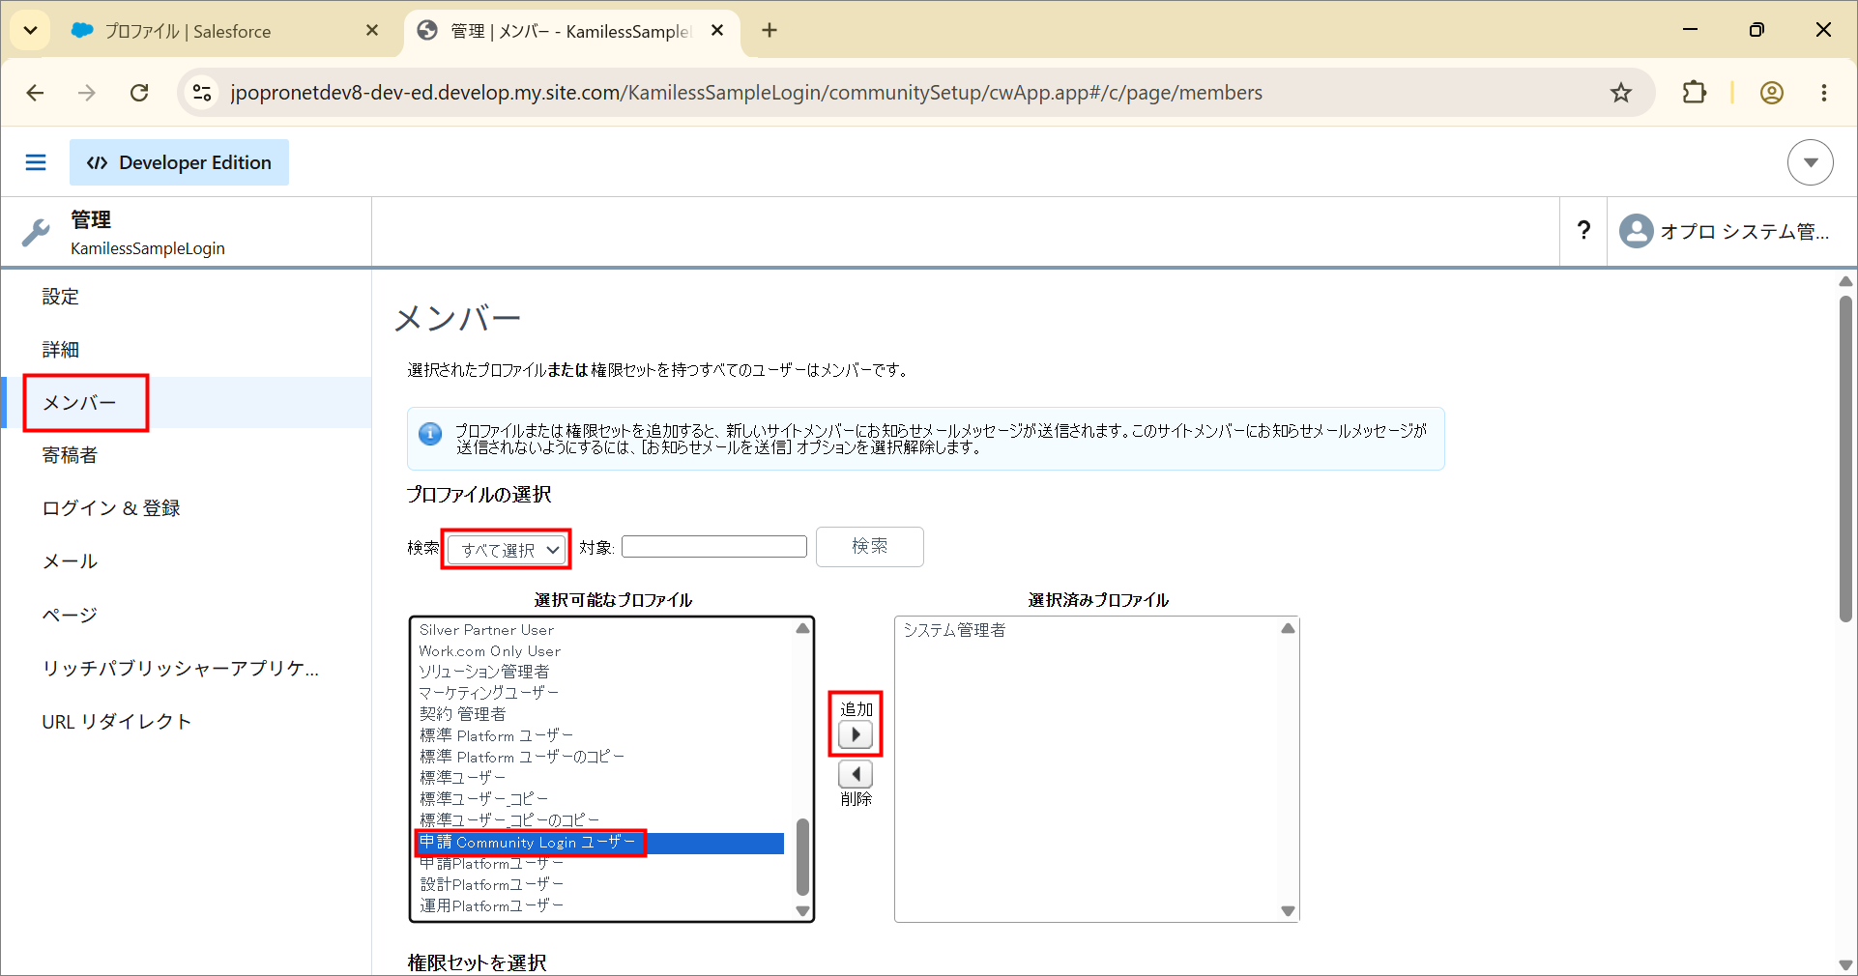The width and height of the screenshot is (1858, 976).
Task: Go to the 設定 sidebar item
Action: 60,297
